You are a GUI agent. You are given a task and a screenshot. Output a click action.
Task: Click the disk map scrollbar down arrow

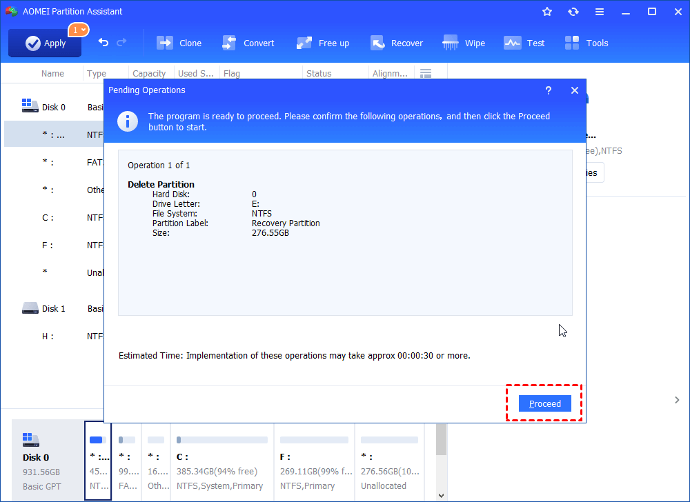(442, 495)
